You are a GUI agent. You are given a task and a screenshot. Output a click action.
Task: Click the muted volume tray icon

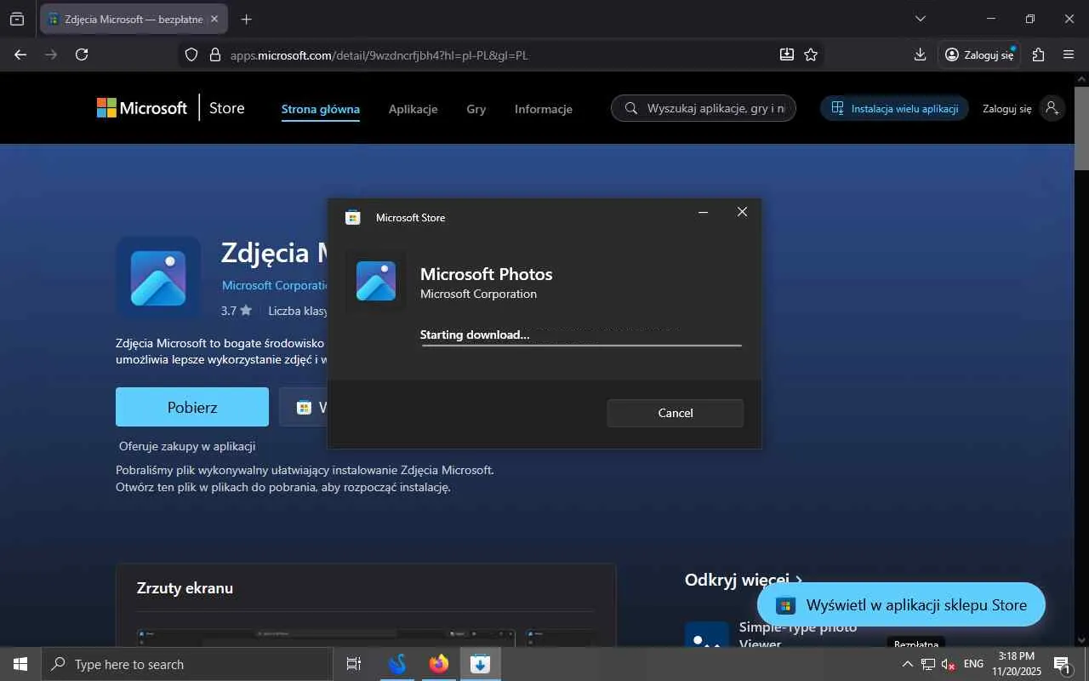(949, 664)
